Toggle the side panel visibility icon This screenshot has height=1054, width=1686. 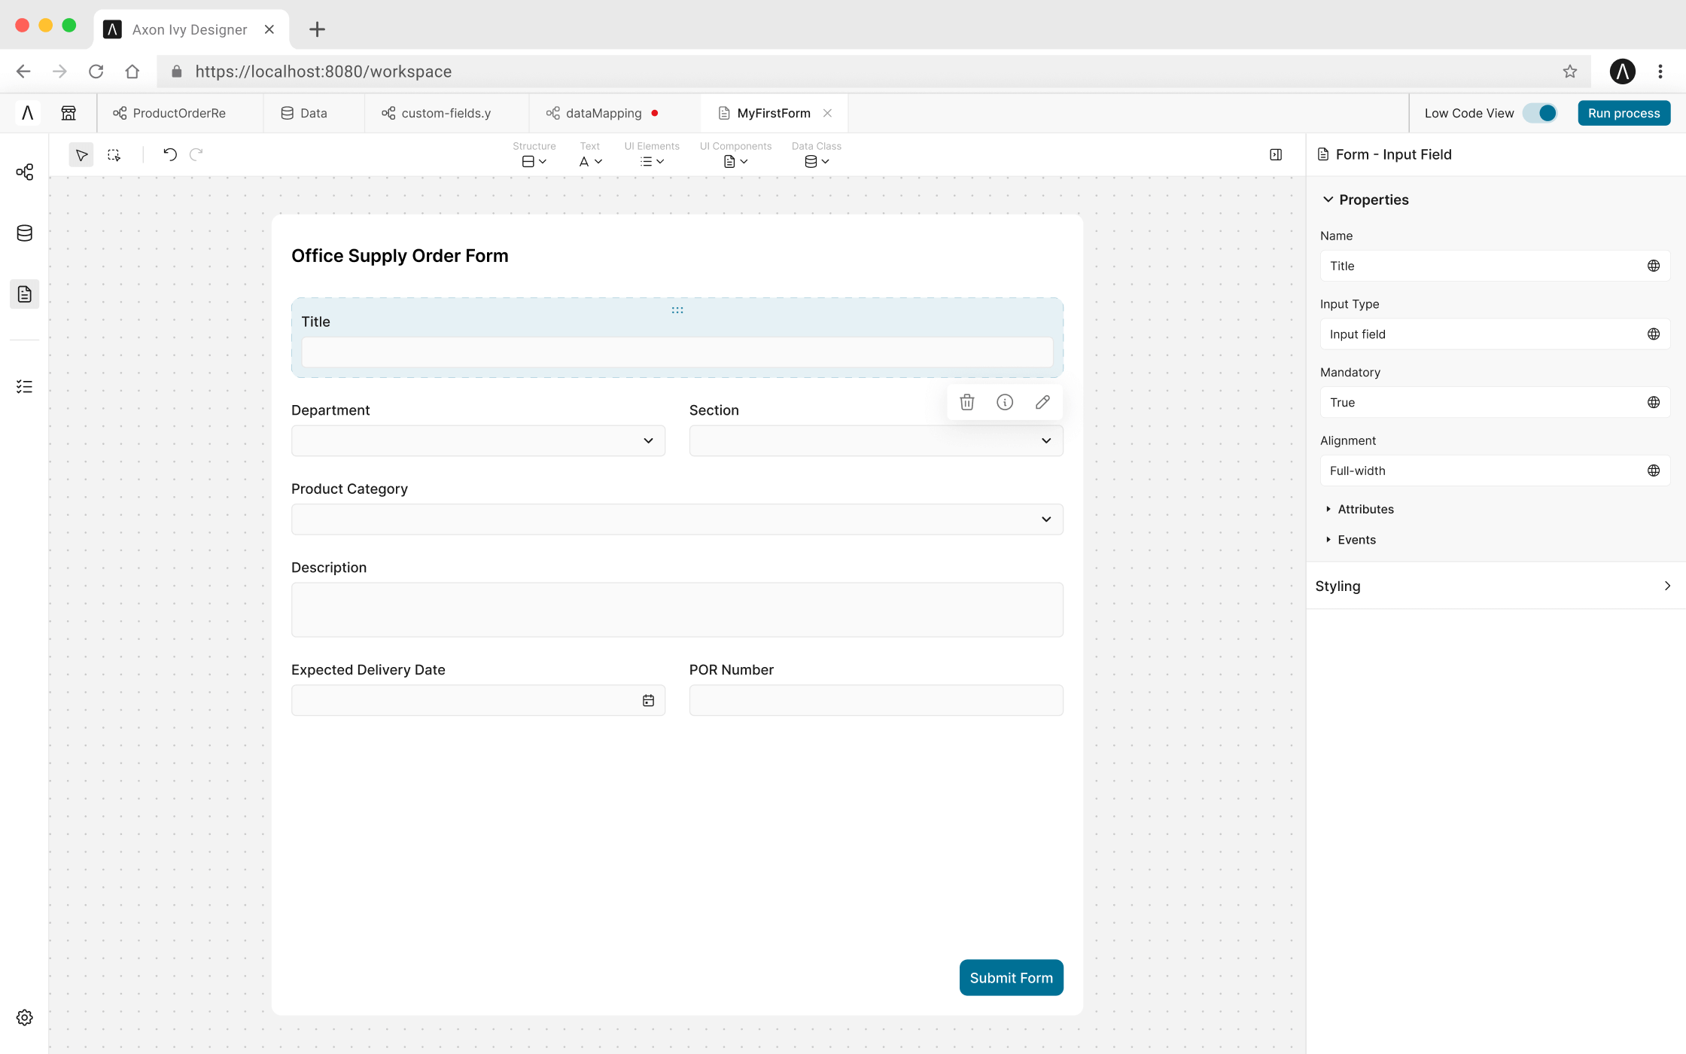[1276, 154]
